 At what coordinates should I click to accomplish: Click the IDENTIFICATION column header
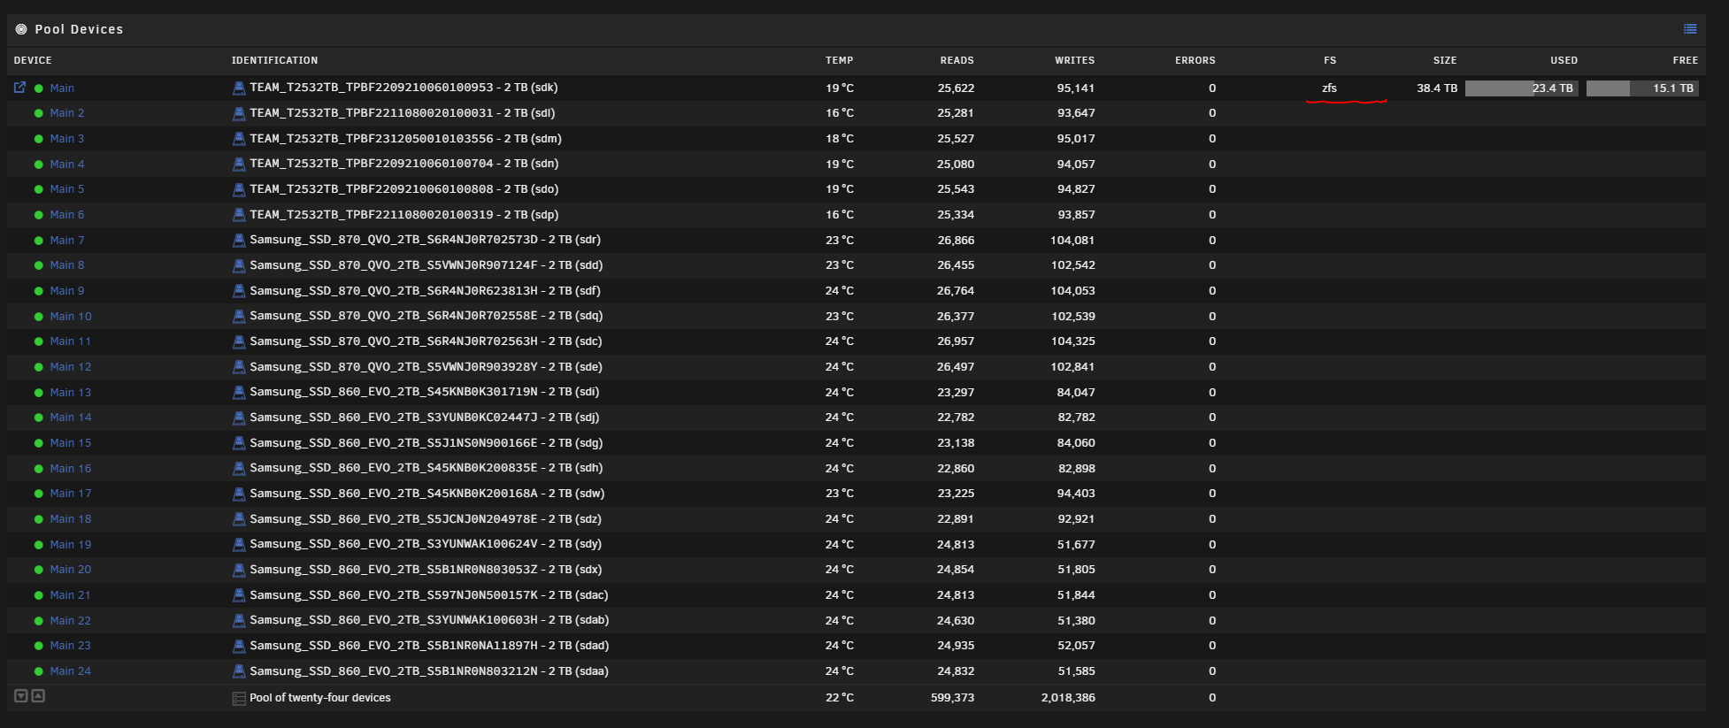[x=274, y=60]
